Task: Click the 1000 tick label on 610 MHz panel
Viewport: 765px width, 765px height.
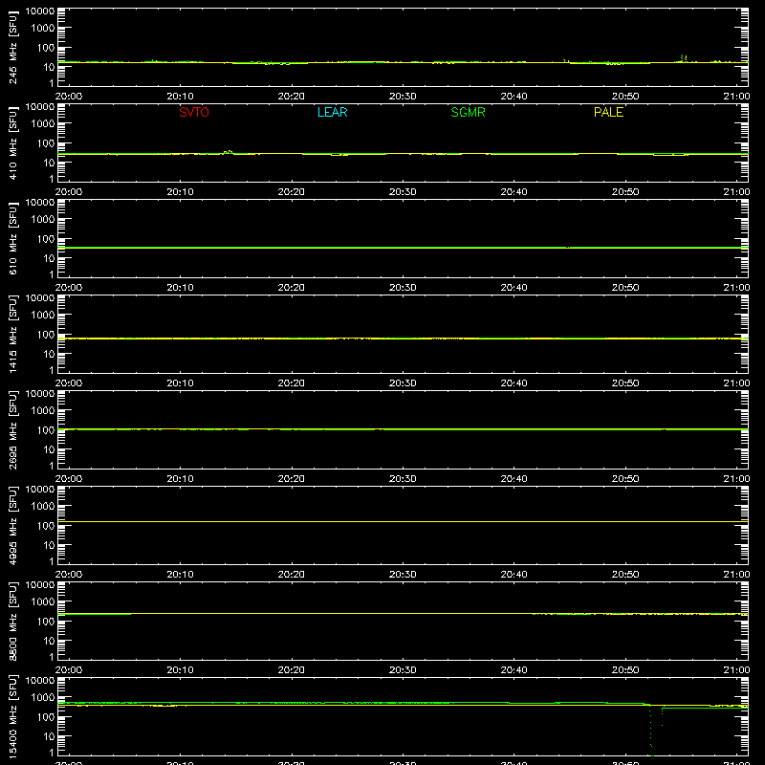Action: [43, 220]
